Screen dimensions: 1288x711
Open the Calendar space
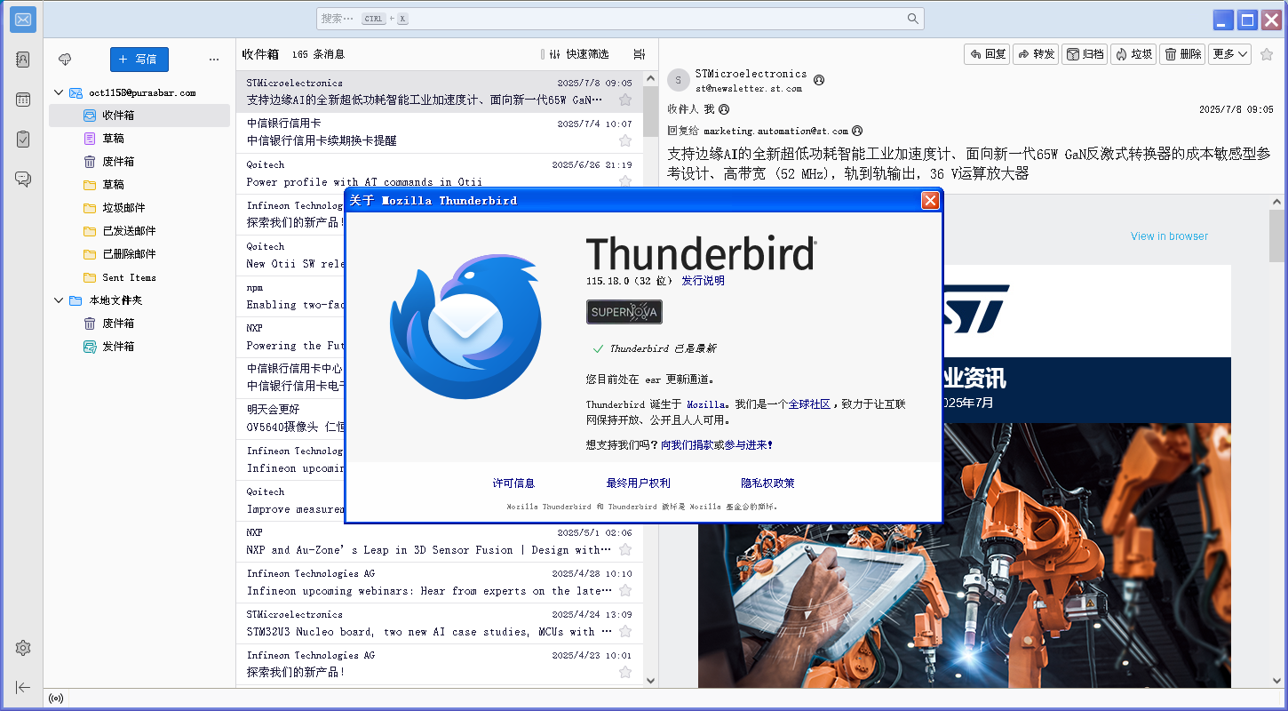23,100
